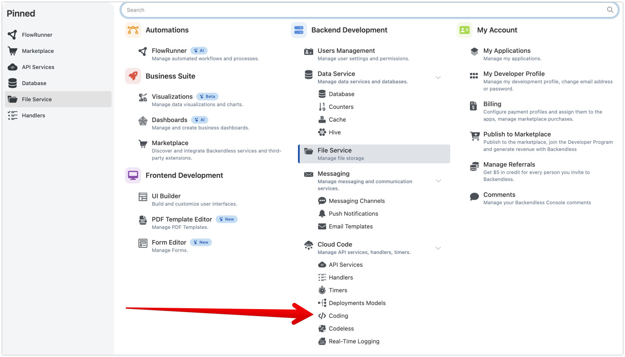Click the Automations category icon
Screen dimensions: 625x357
click(x=133, y=30)
